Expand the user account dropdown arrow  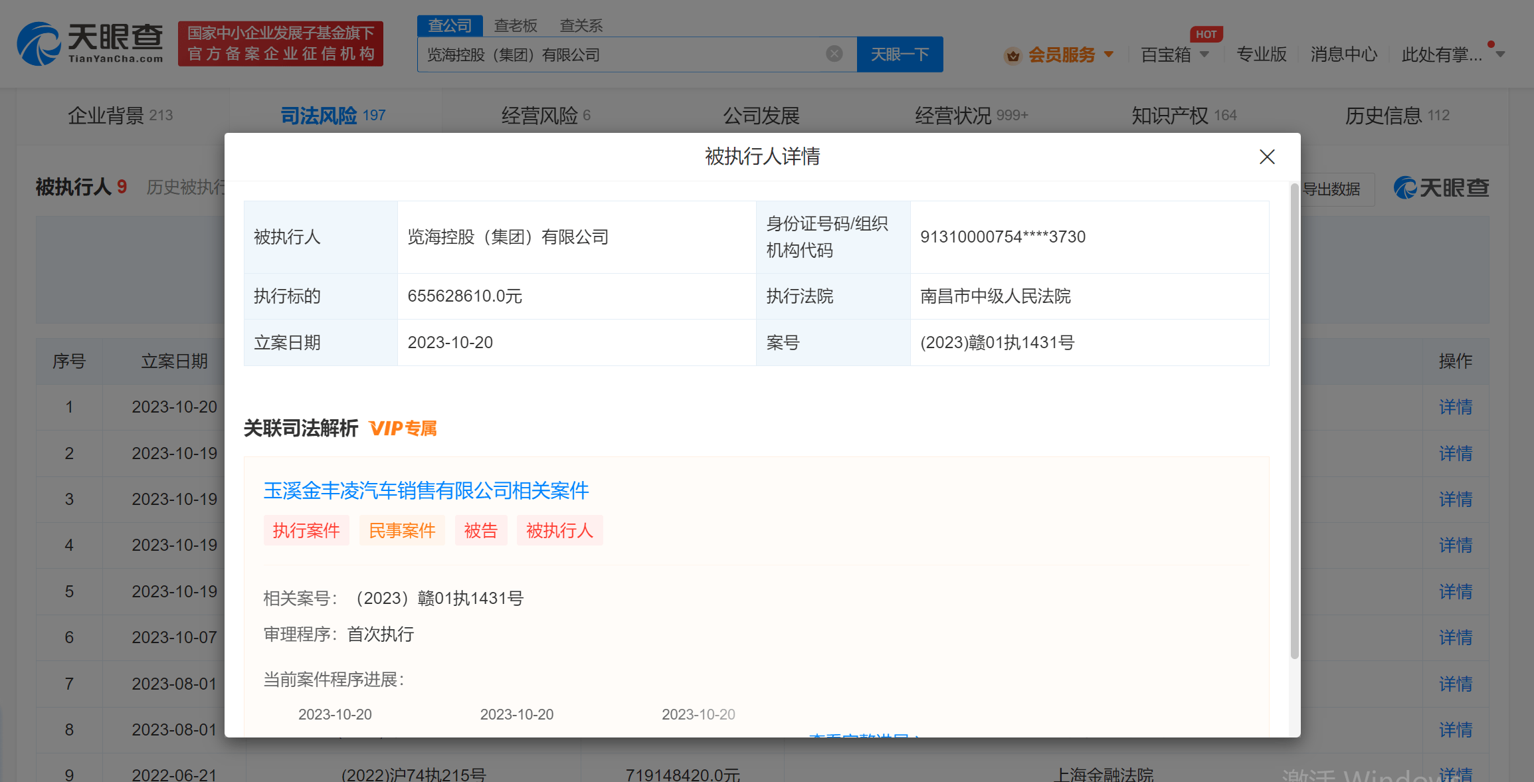[1500, 54]
